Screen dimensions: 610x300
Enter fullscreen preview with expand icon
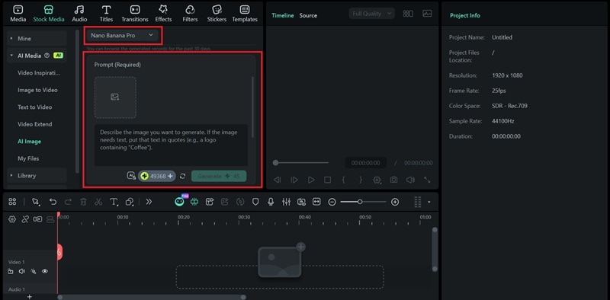click(x=427, y=180)
